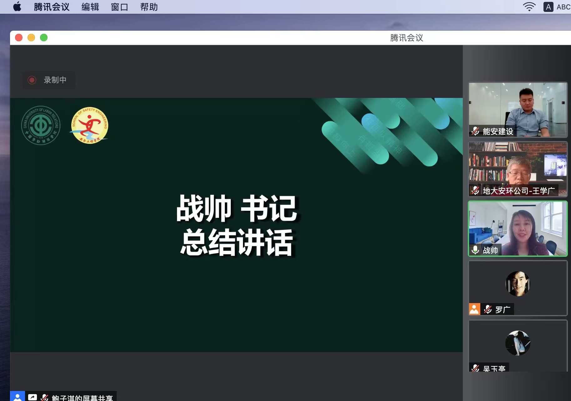
Task: Open the 帮助 menu
Action: click(x=149, y=7)
